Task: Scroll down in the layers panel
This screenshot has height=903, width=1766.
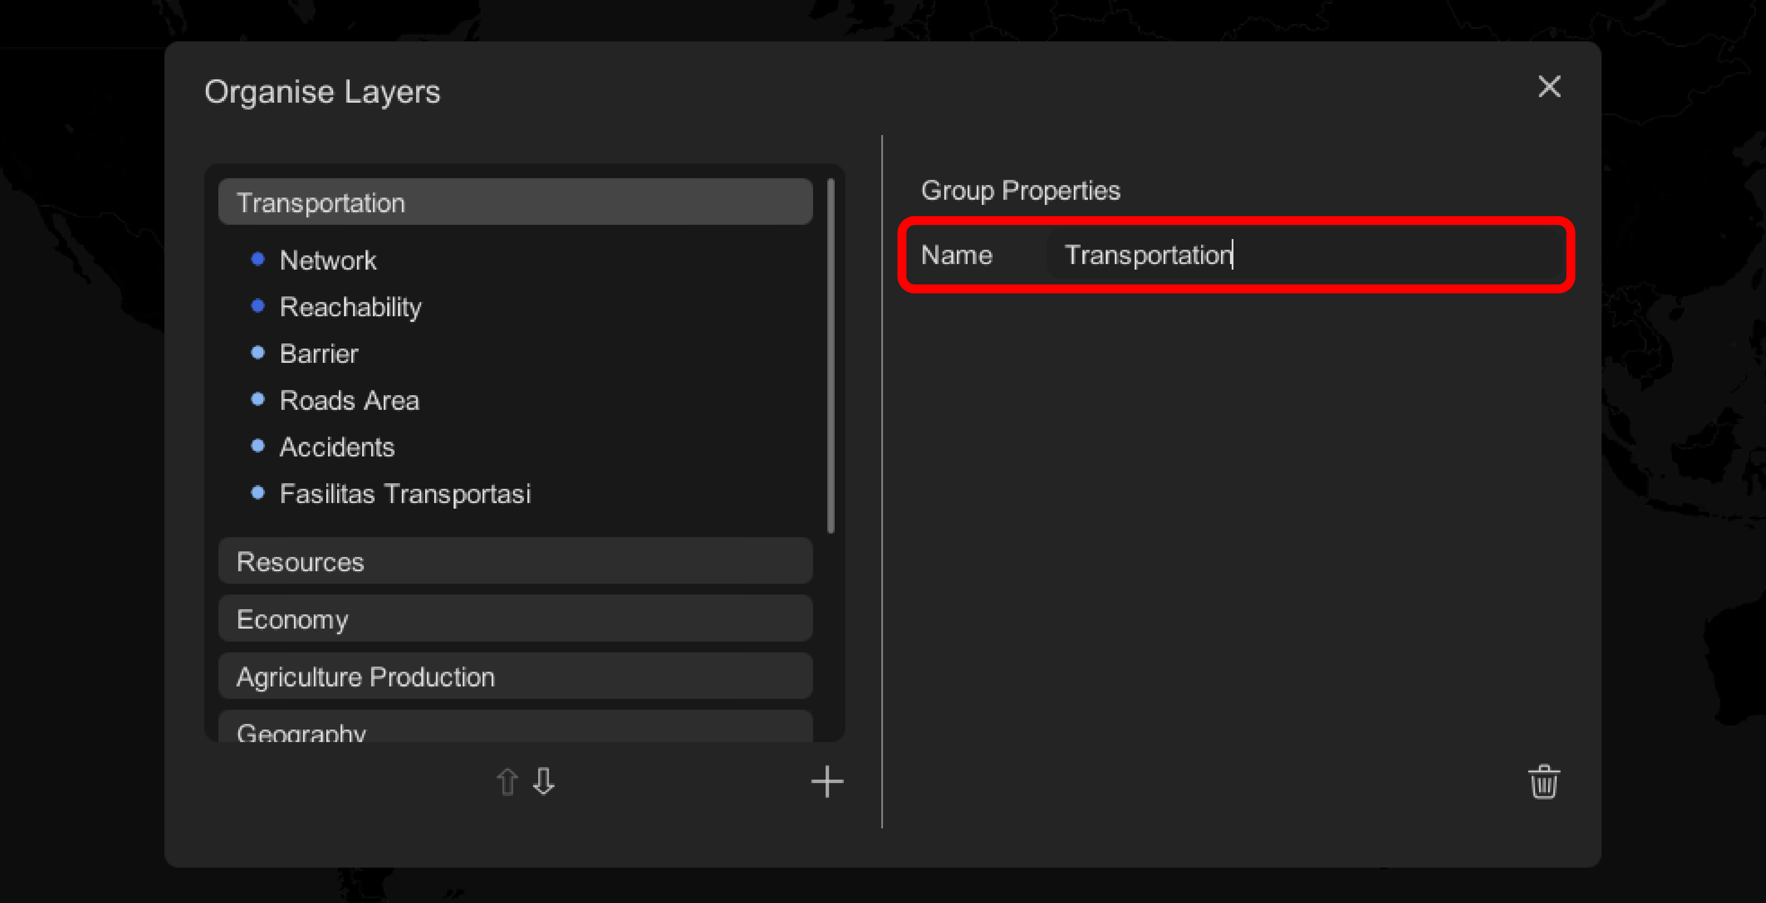Action: pyautogui.click(x=542, y=783)
